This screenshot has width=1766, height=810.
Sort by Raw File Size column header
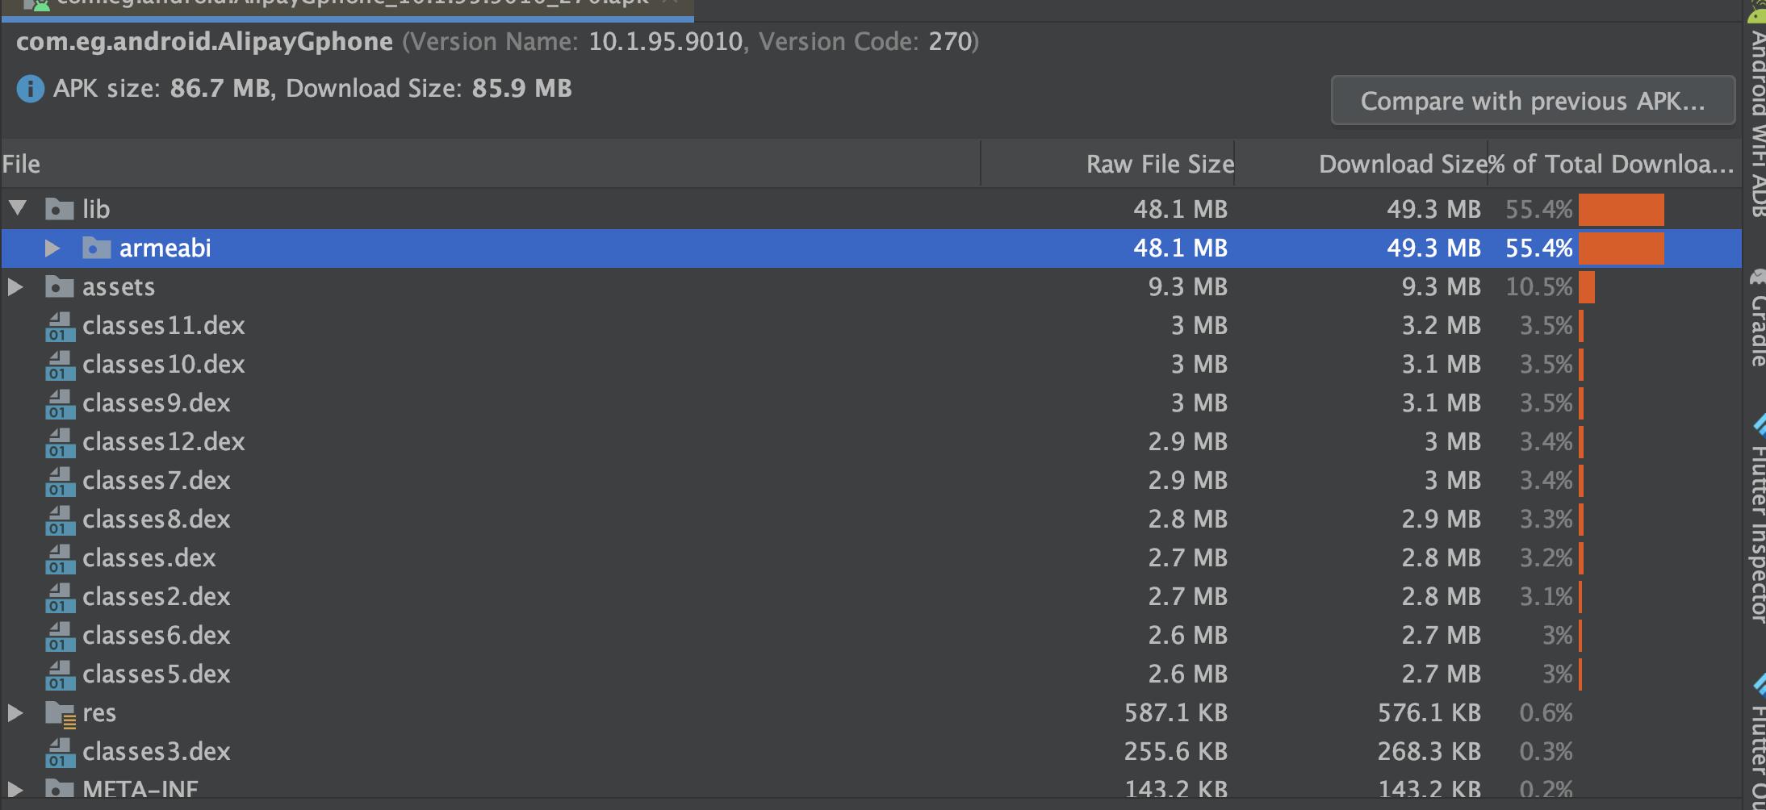(1159, 165)
